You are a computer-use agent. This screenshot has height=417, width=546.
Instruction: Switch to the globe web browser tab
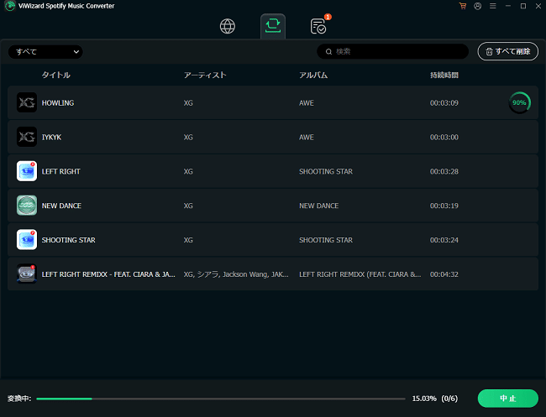point(228,26)
